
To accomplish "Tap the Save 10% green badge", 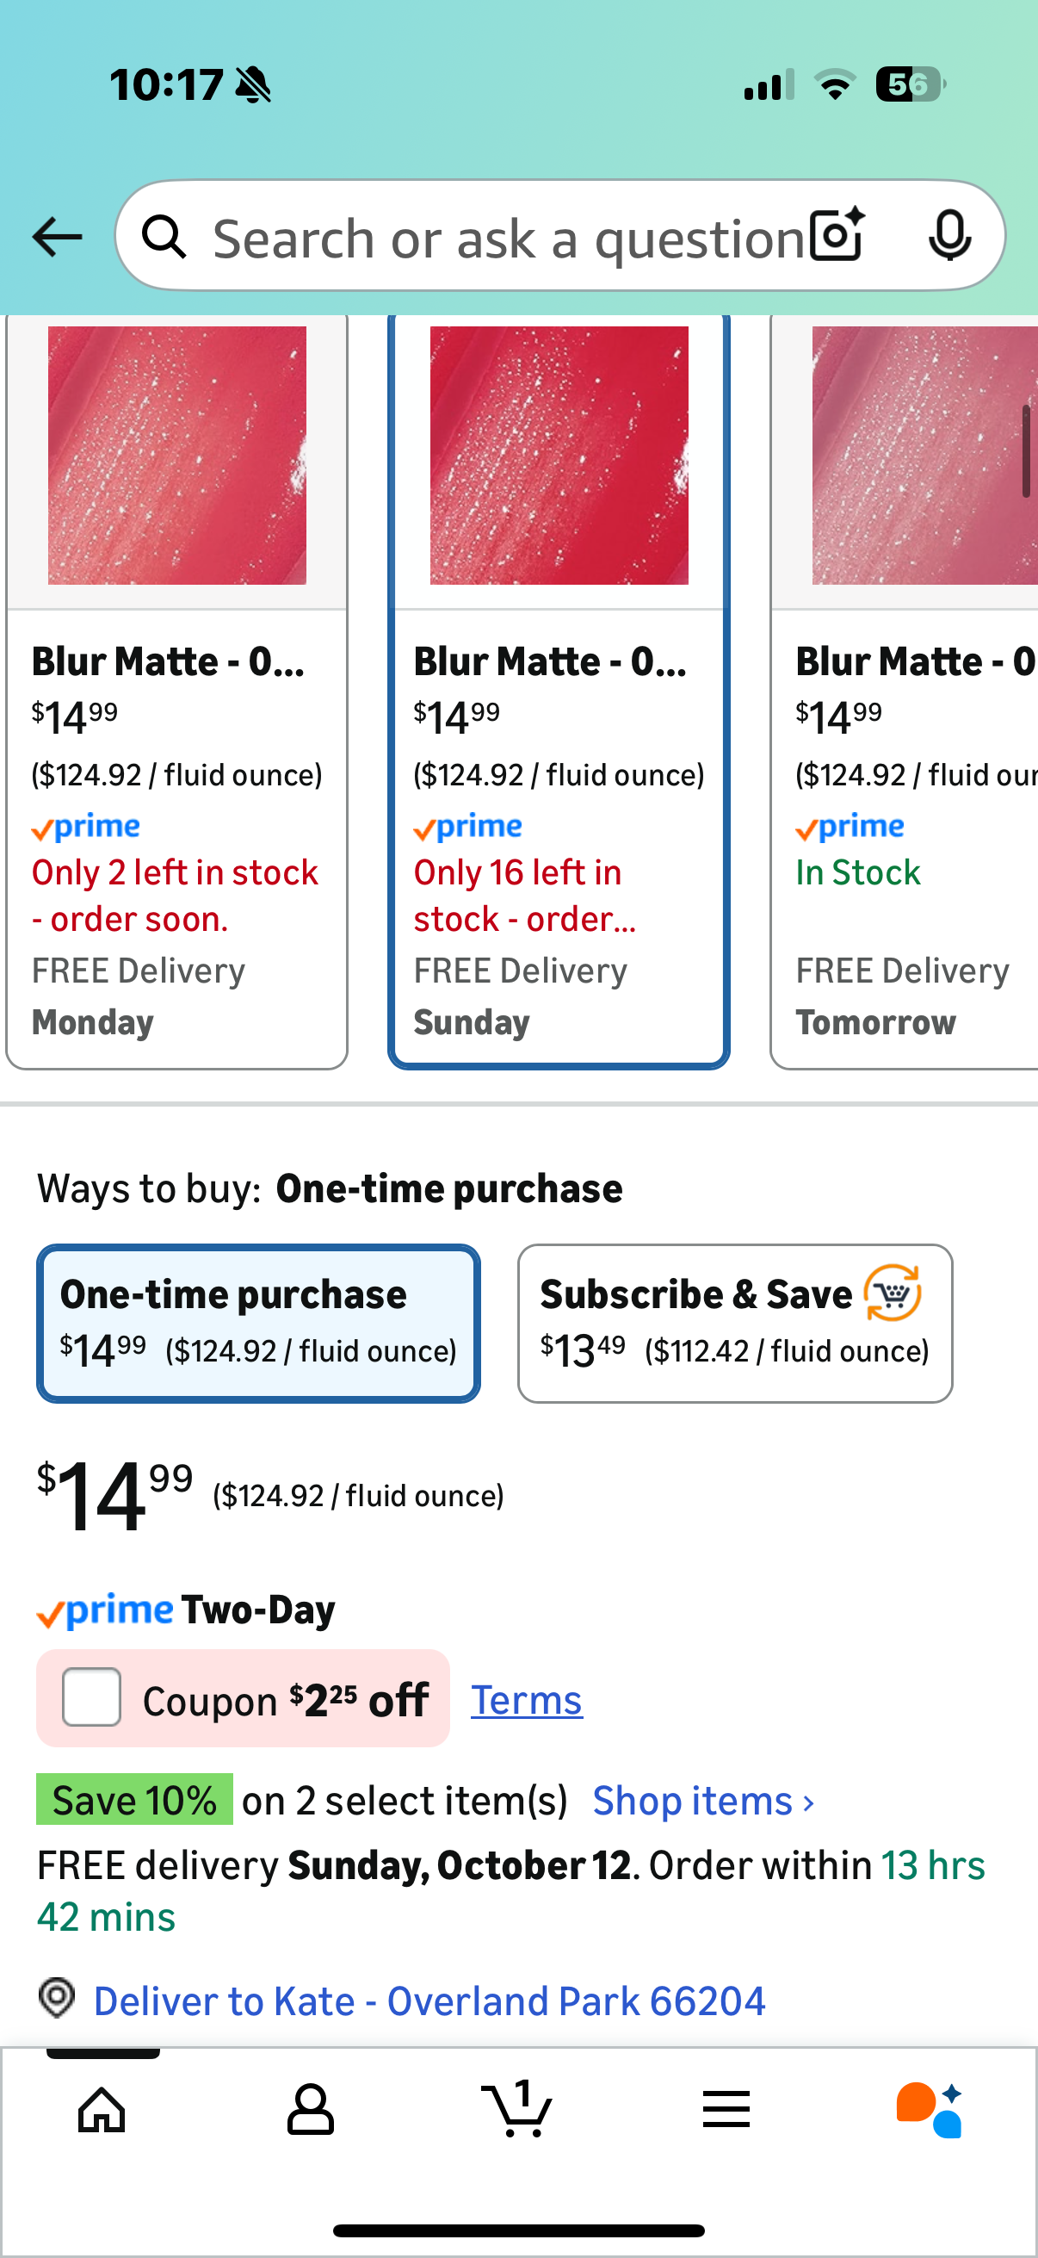I will point(134,1800).
